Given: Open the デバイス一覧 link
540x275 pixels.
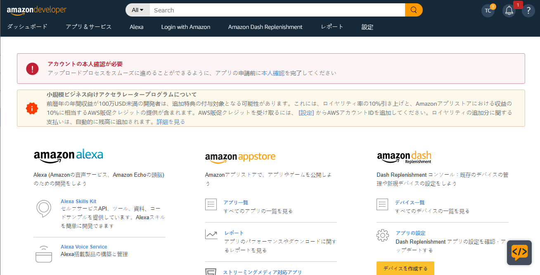Looking at the screenshot, I should coord(410,202).
